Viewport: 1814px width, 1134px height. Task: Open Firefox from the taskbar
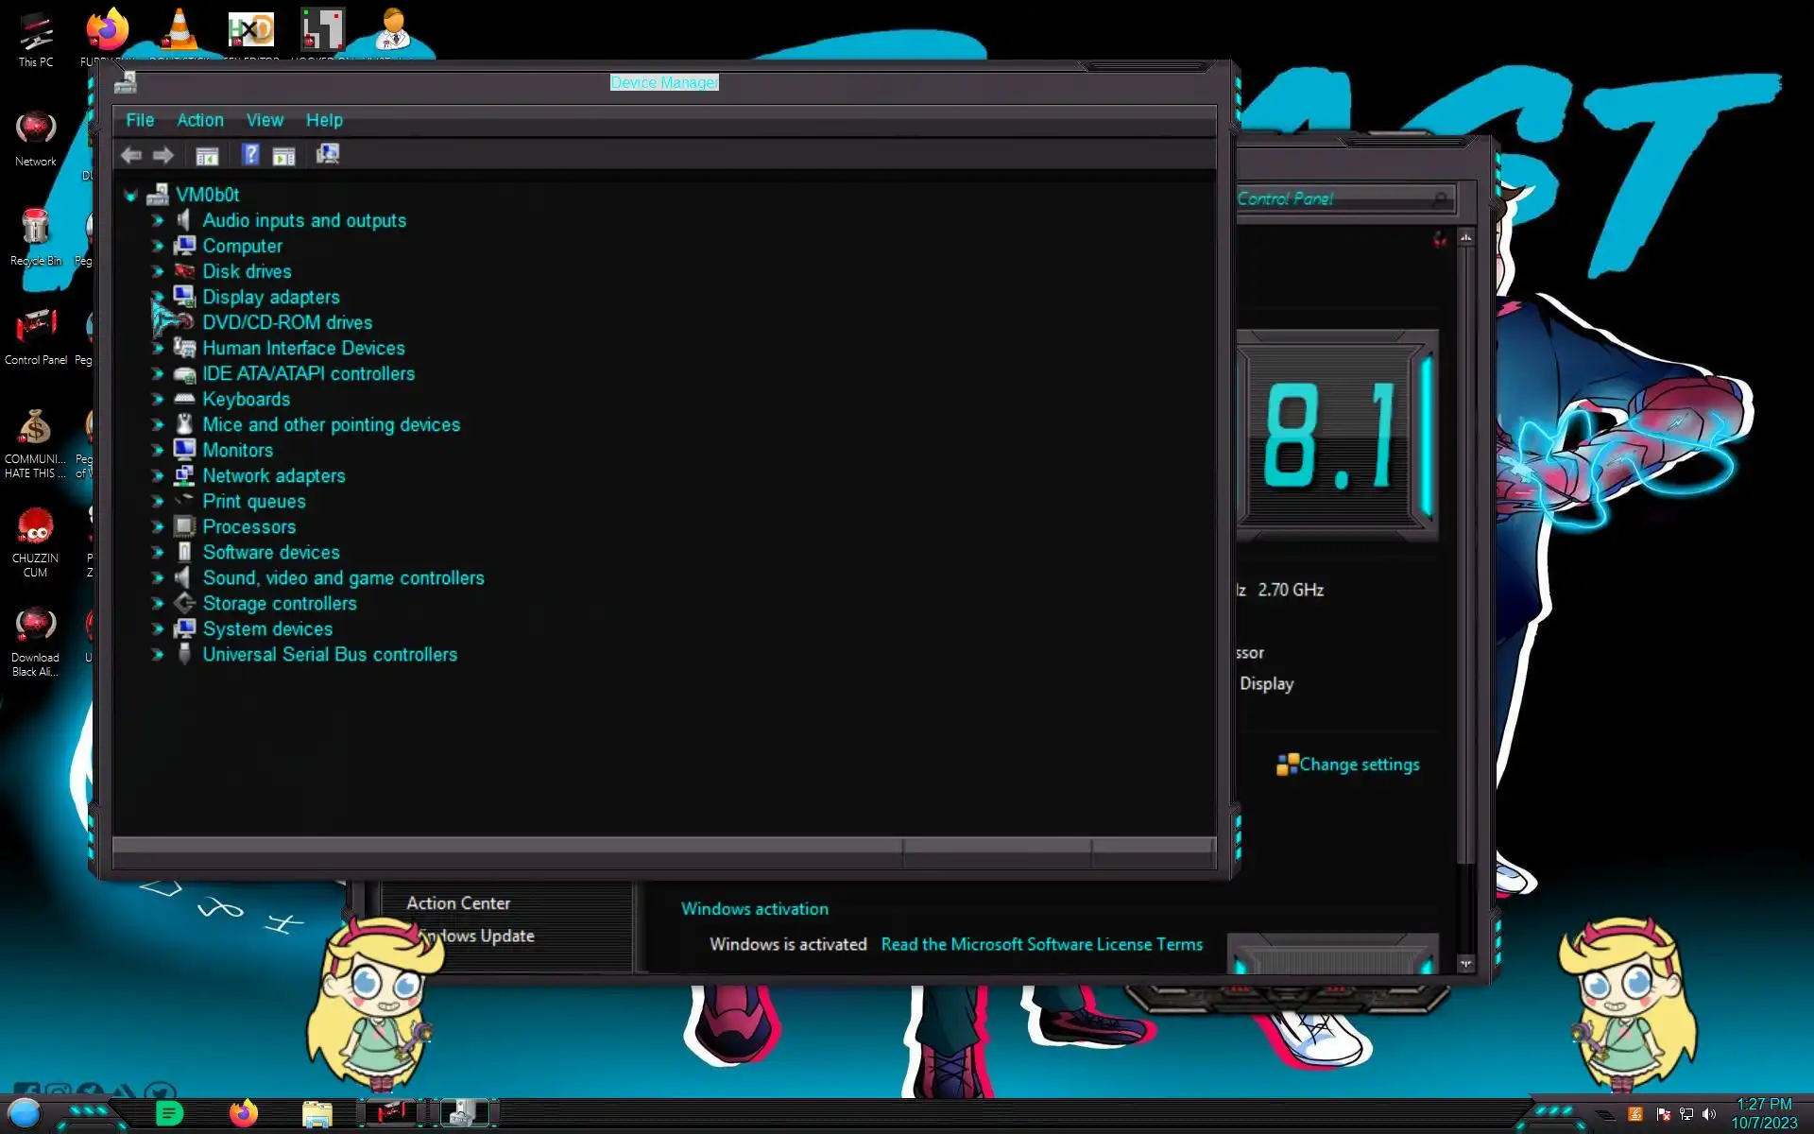(244, 1113)
